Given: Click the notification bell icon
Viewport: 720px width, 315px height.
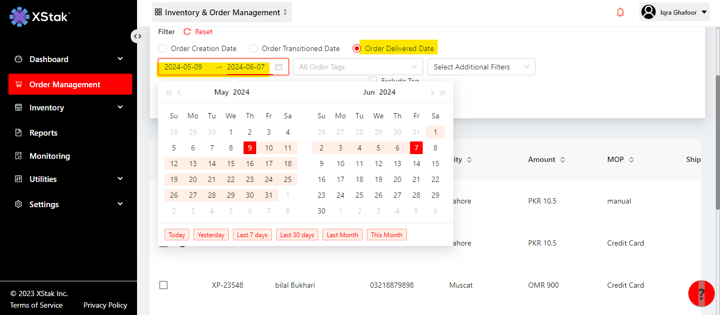Looking at the screenshot, I should click(x=620, y=12).
